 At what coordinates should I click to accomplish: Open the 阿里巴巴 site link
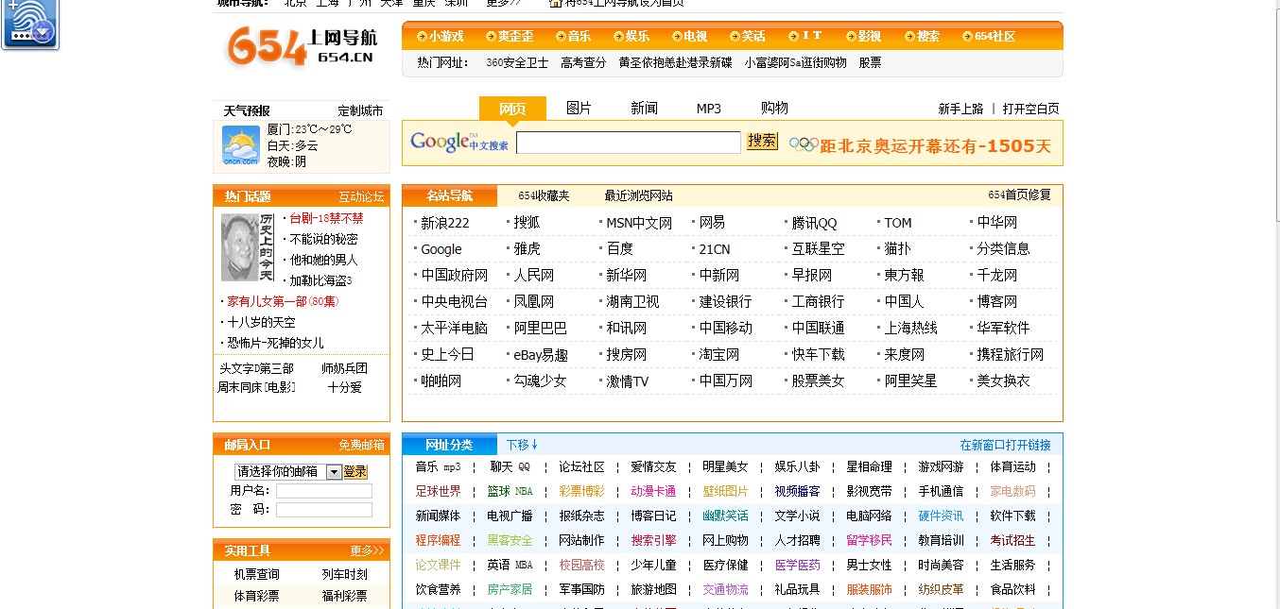pos(541,329)
